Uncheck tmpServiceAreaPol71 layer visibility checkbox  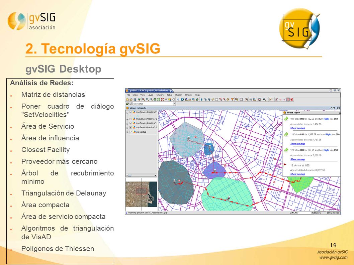tap(130, 119)
